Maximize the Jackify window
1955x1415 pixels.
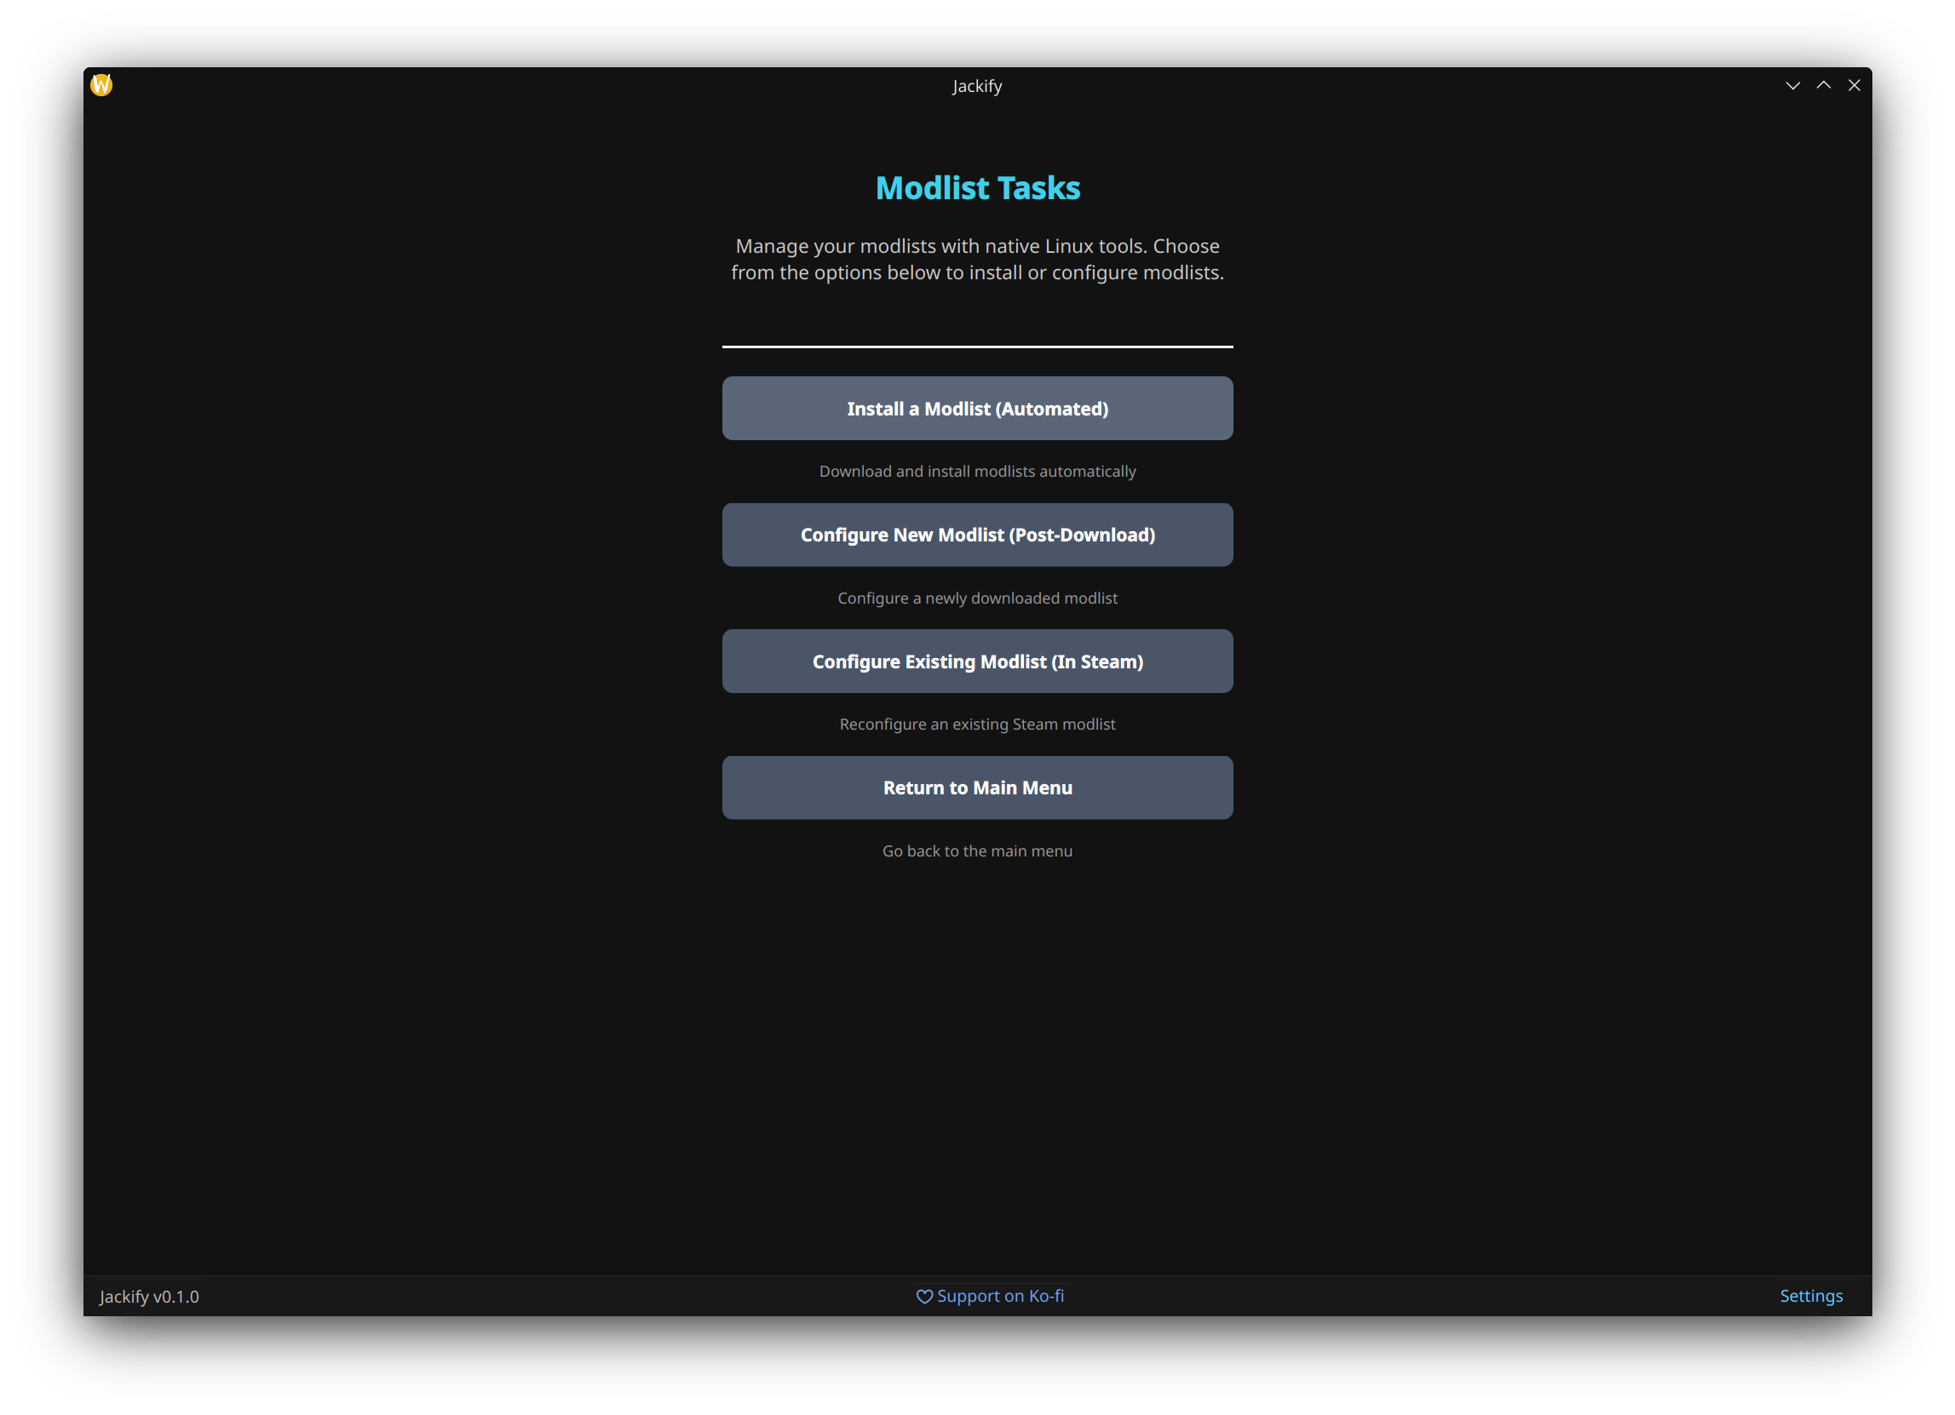tap(1824, 85)
